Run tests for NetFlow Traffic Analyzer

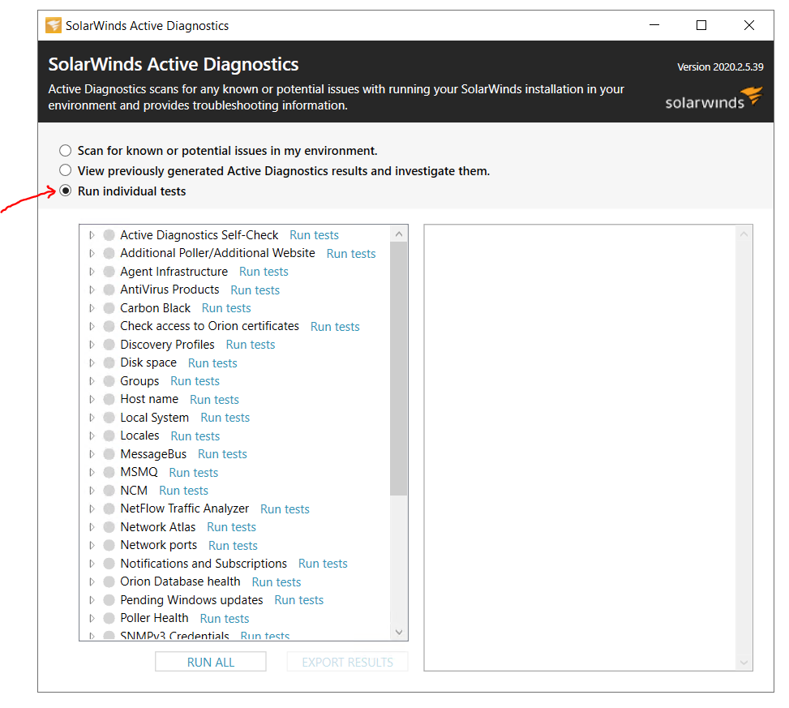click(x=285, y=509)
